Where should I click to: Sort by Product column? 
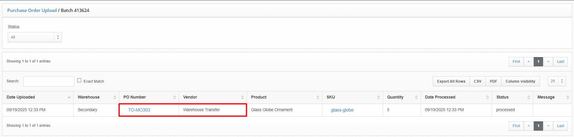point(284,97)
